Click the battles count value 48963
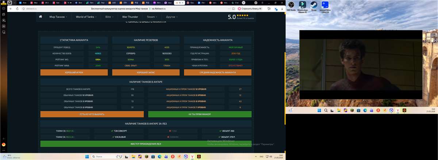This screenshot has height=160, width=438. [x=98, y=53]
